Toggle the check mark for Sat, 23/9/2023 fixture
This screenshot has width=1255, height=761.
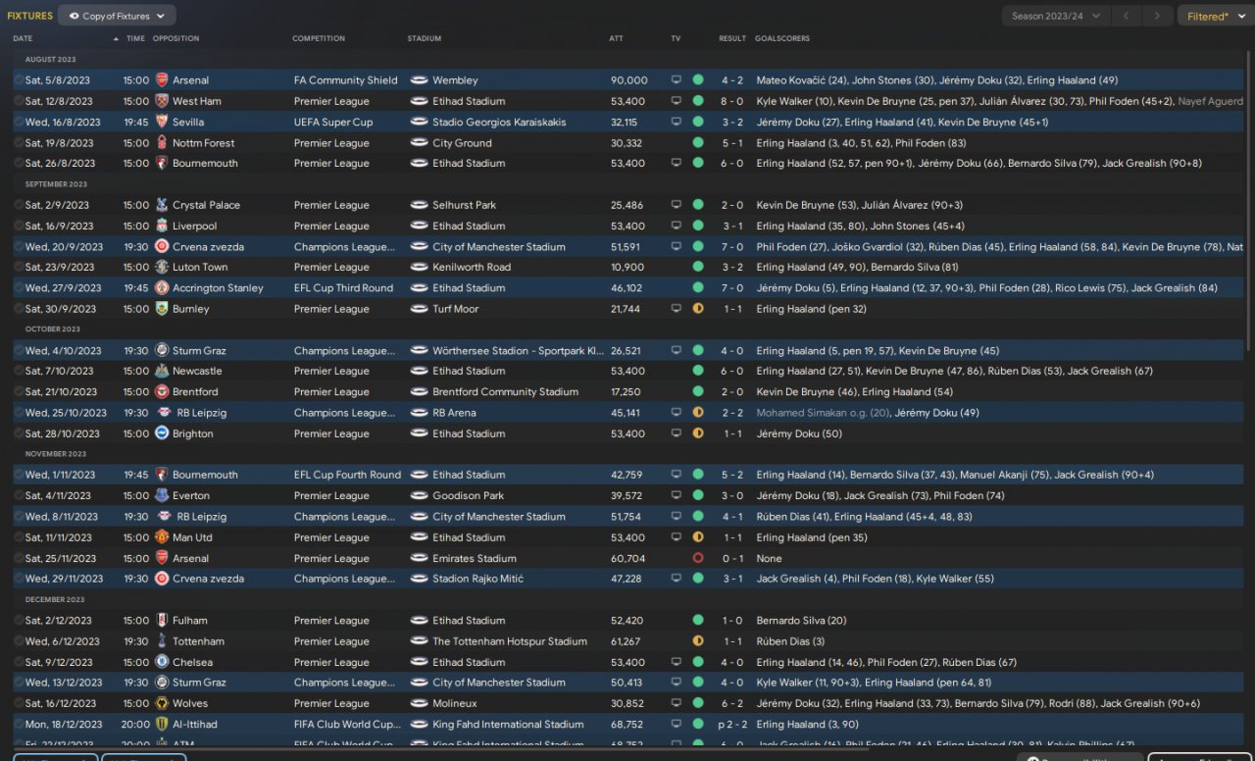[x=19, y=267]
